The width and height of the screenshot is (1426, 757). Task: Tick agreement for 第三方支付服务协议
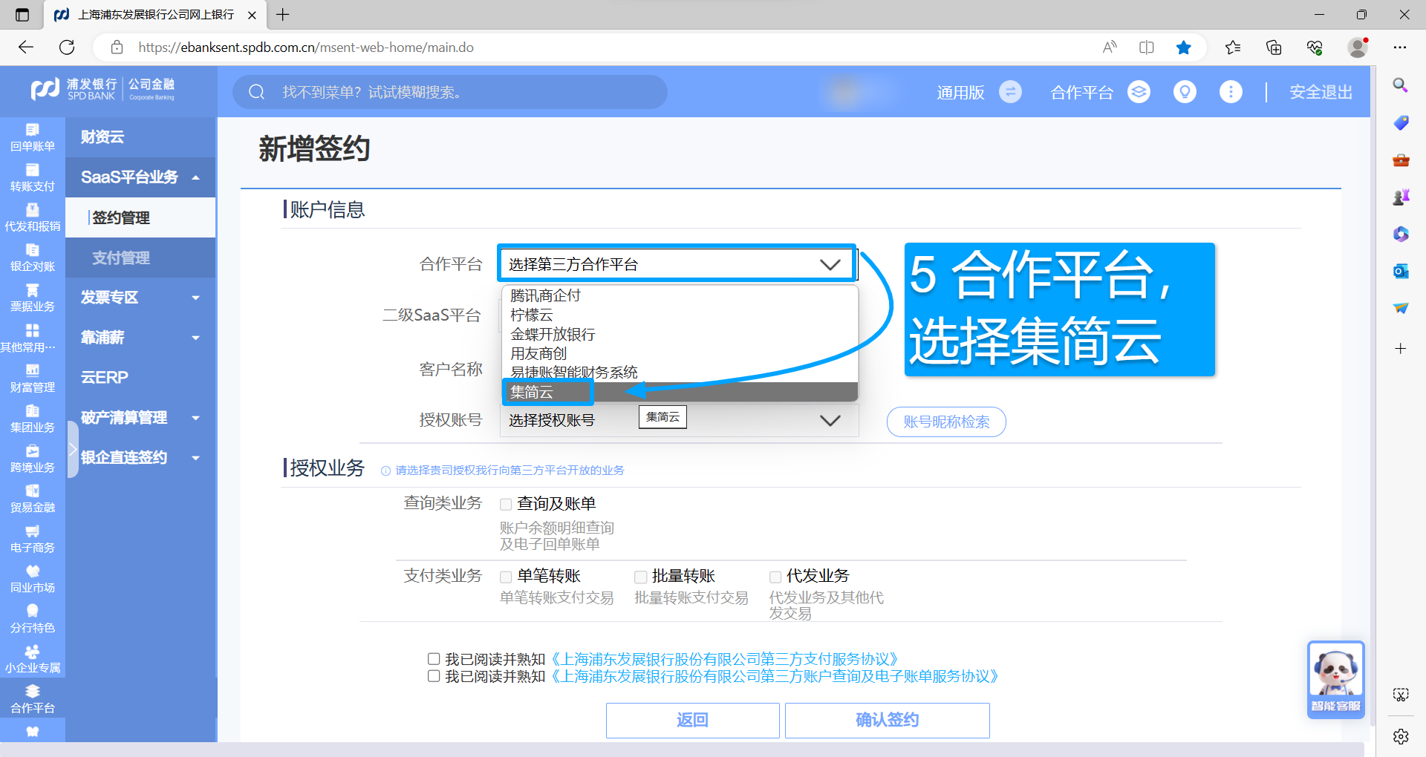coord(434,658)
